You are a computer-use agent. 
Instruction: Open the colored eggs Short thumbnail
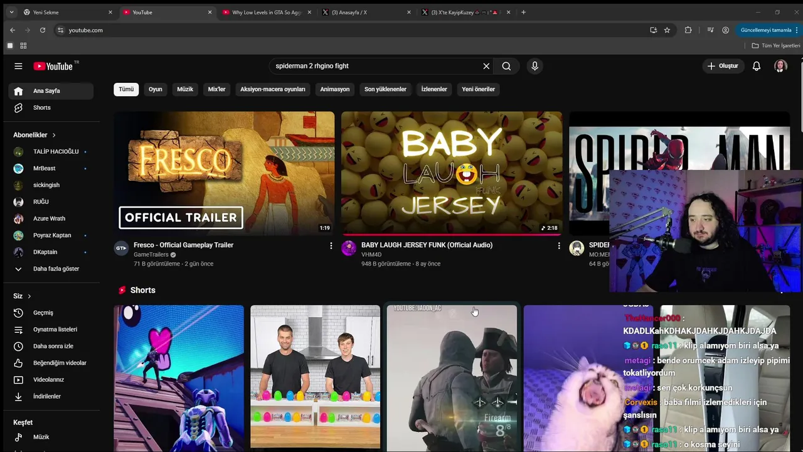[316, 378]
